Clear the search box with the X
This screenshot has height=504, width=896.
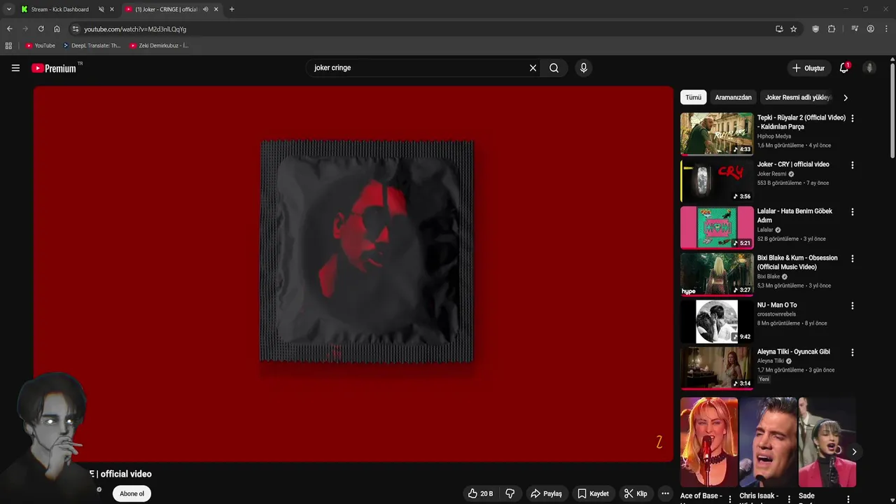533,68
